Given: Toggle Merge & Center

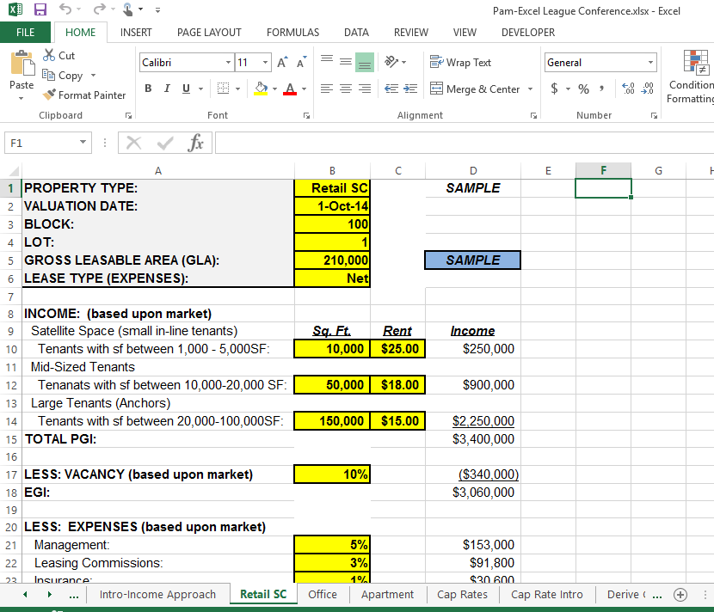Looking at the screenshot, I should (x=475, y=89).
